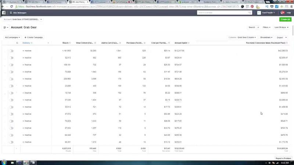Click the user avatar next to Pavel Vasilik
Viewport: 294px width, 165px height.
(x=259, y=13)
